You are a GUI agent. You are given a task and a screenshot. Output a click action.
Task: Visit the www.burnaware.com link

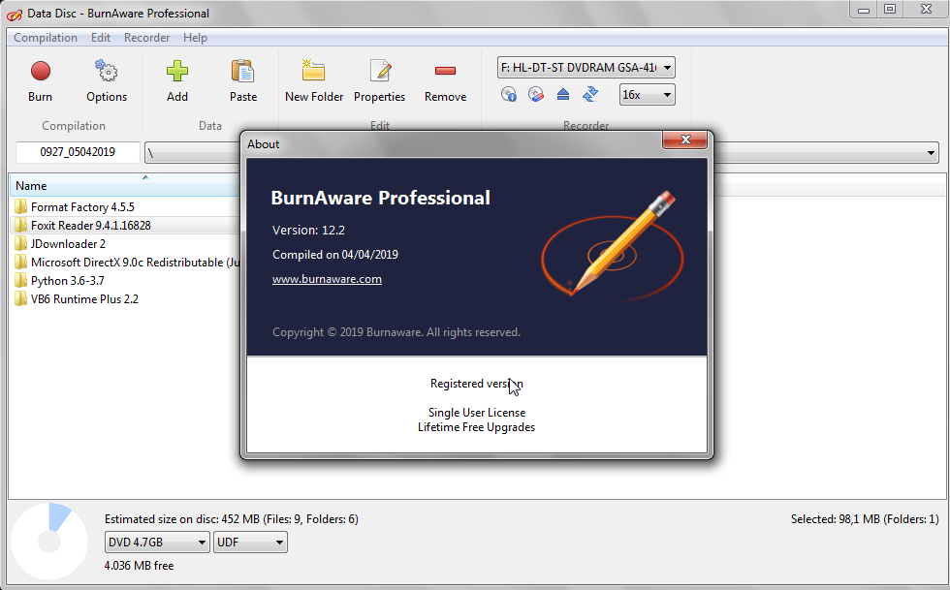[328, 279]
